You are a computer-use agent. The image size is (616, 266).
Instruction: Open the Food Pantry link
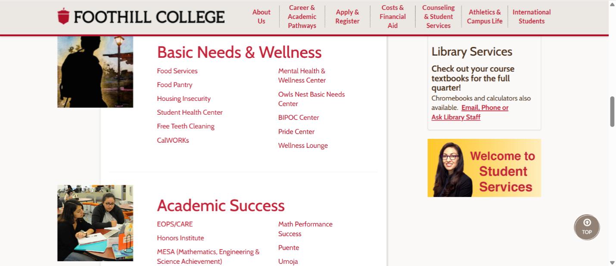[174, 85]
